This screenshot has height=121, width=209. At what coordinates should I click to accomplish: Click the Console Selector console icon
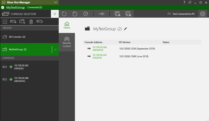click(5, 14)
